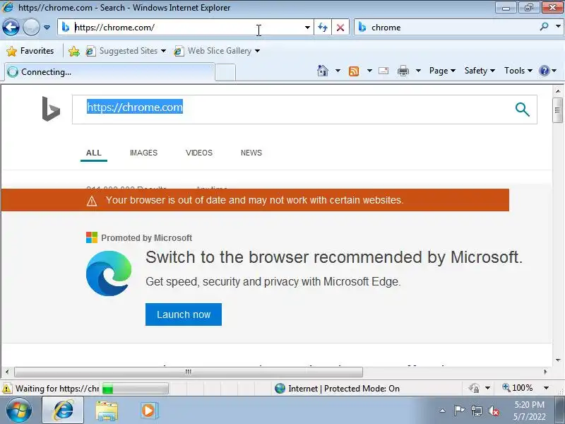The width and height of the screenshot is (565, 424).
Task: Click the Switch to the browser headline
Action: click(333, 257)
